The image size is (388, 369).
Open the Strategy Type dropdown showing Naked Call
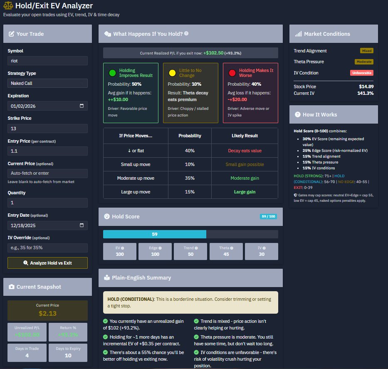47,83
